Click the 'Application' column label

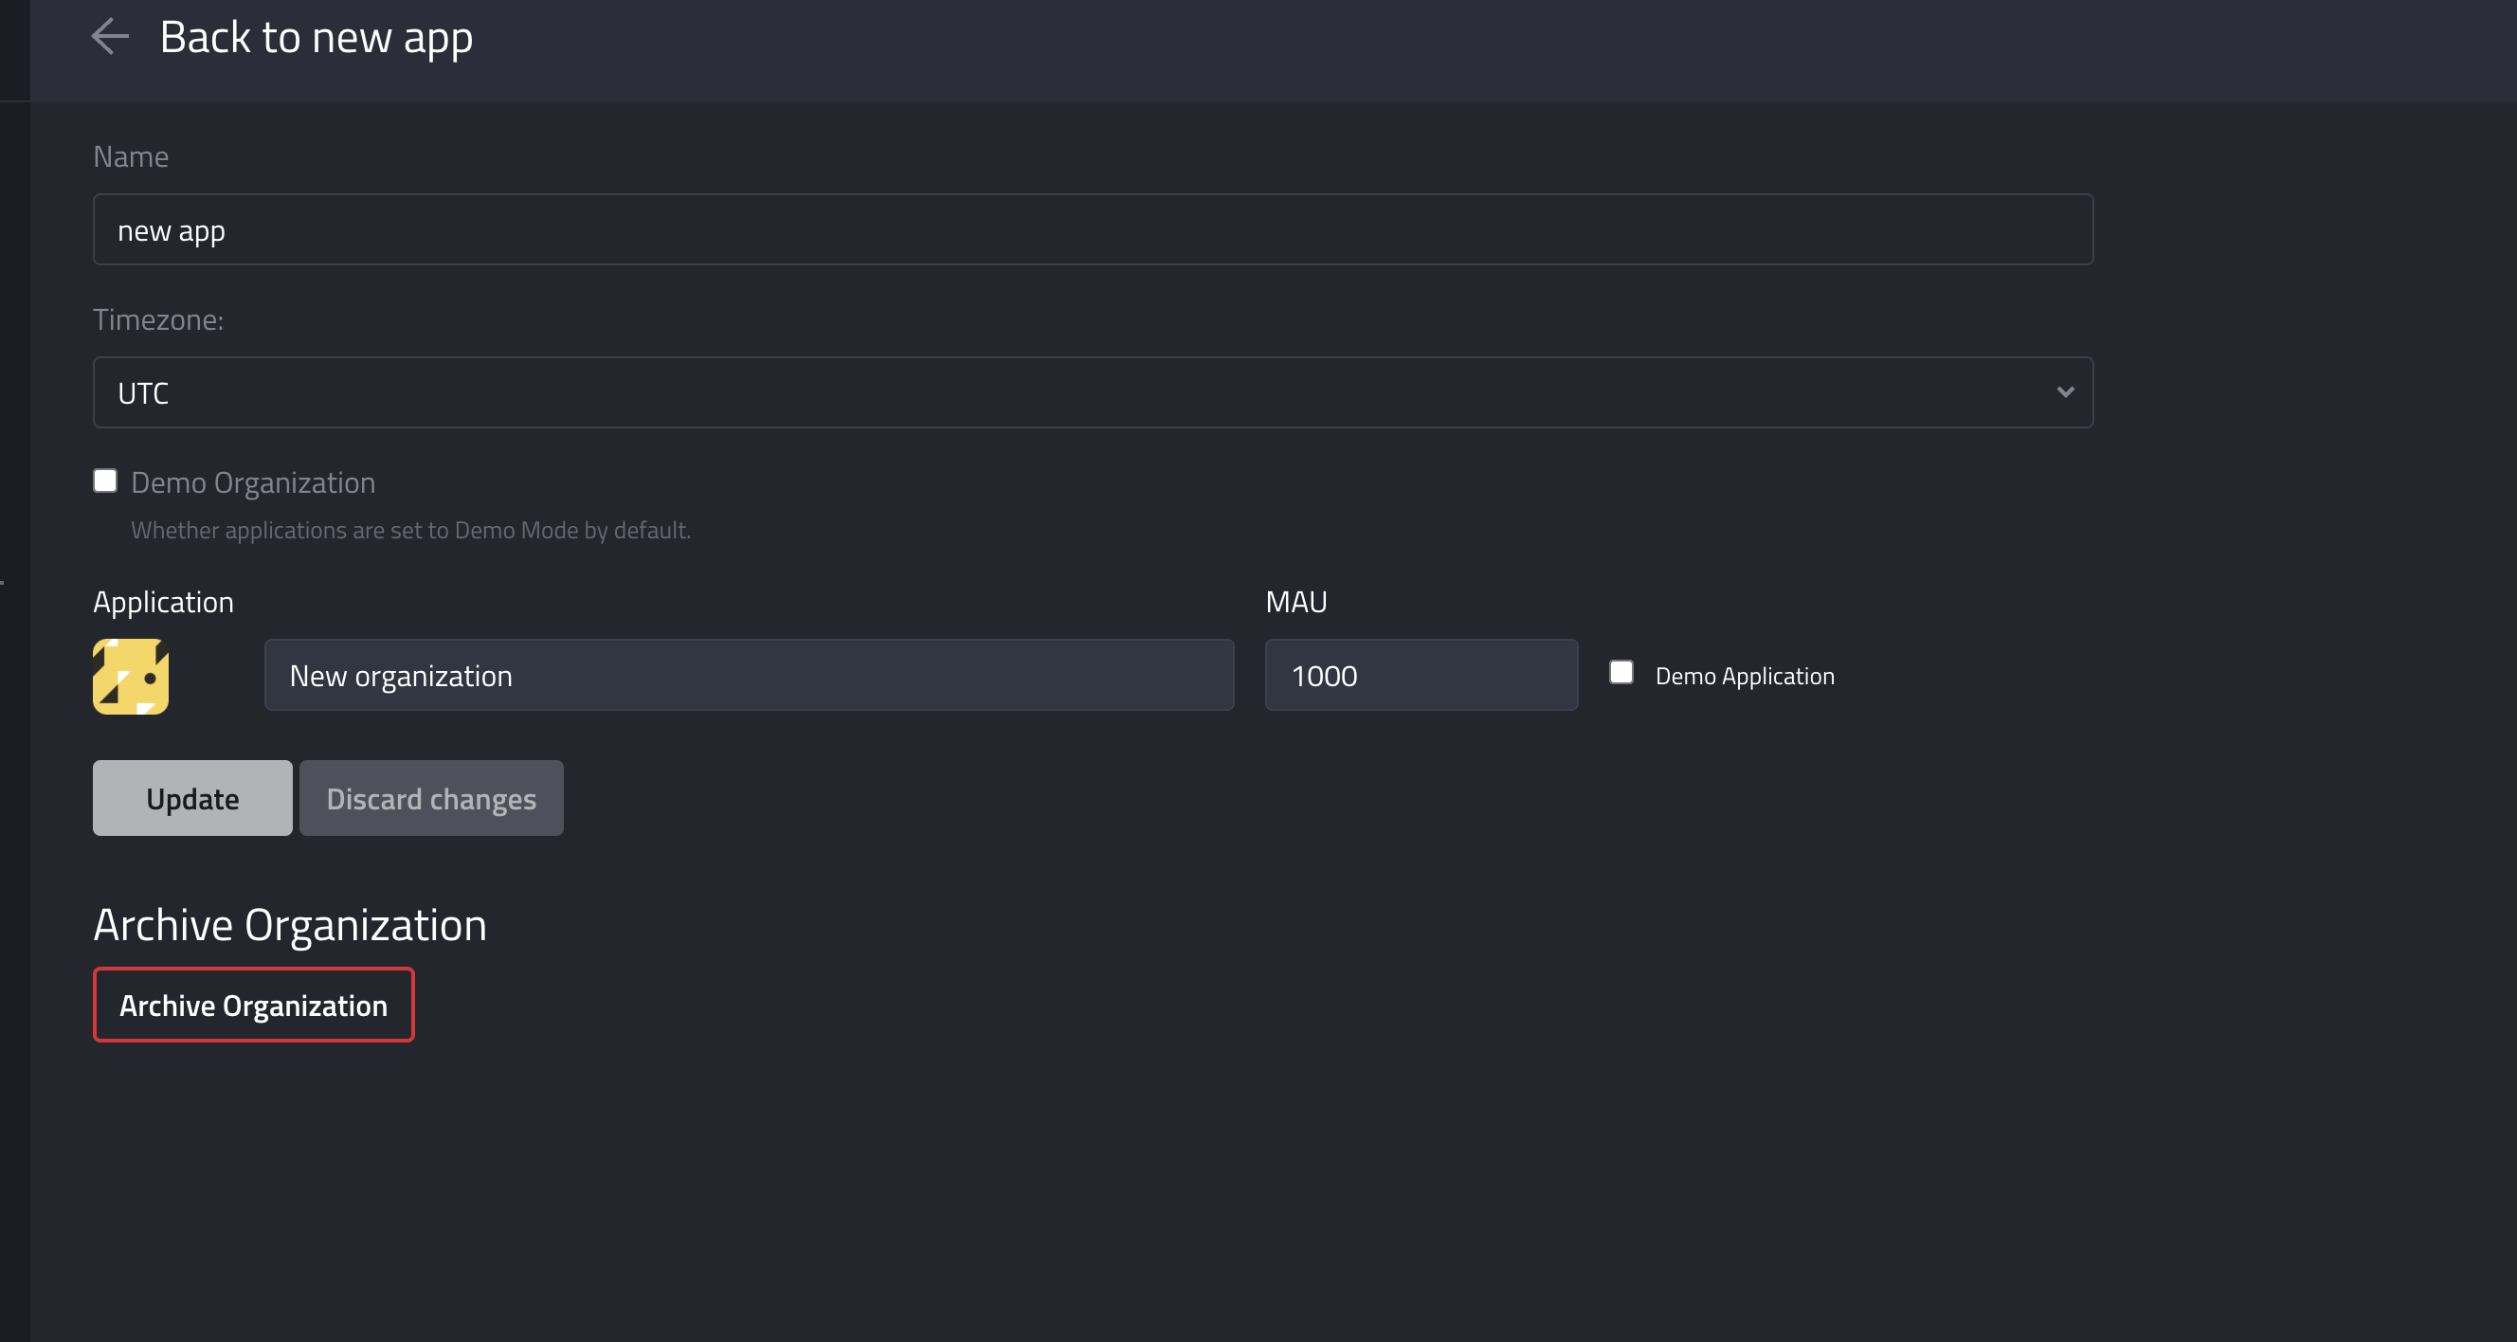click(163, 603)
